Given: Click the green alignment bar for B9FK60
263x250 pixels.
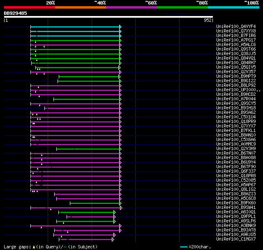Looking at the screenshot, I should [x=95, y=204].
